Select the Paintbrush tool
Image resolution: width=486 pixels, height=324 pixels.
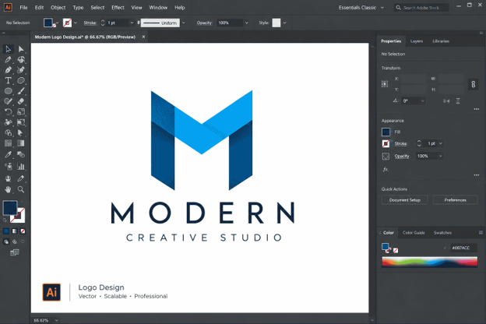[21, 91]
